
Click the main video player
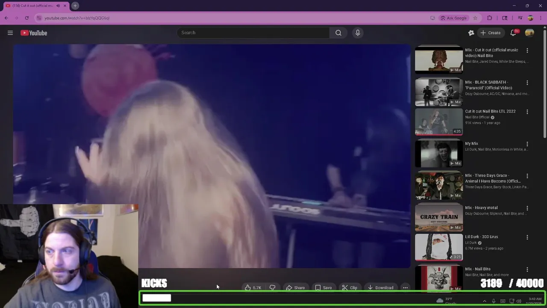(212, 156)
